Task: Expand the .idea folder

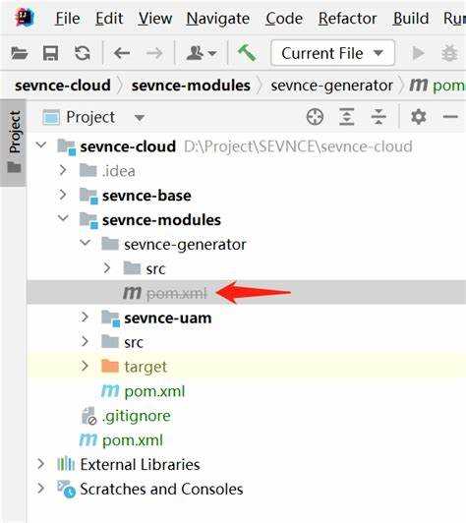Action: pyautogui.click(x=63, y=170)
